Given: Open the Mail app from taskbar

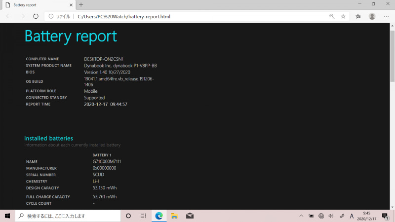Looking at the screenshot, I should (190, 216).
